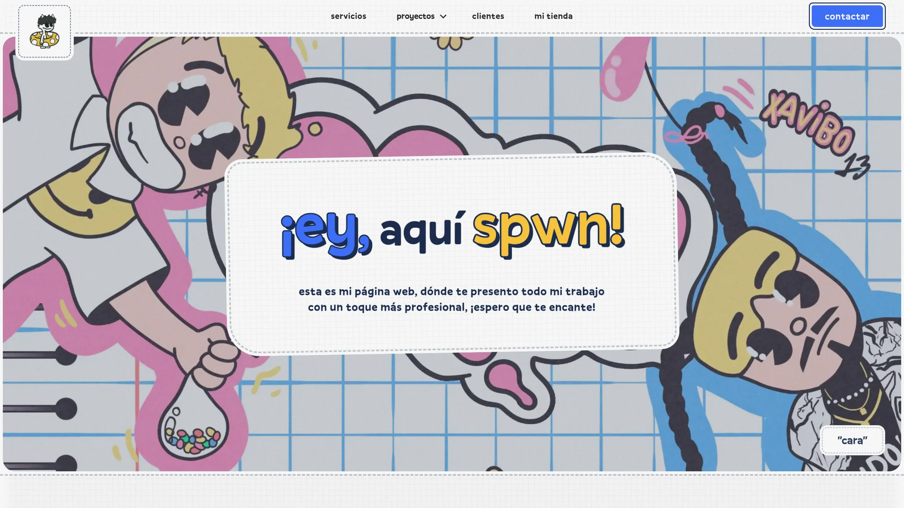Click the spwn character logo

tap(45, 31)
